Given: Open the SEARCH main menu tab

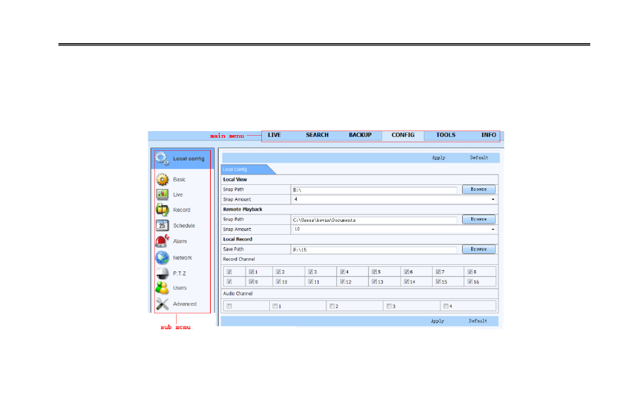Looking at the screenshot, I should tap(317, 135).
